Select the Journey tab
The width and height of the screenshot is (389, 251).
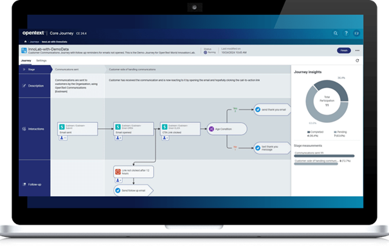(x=26, y=60)
